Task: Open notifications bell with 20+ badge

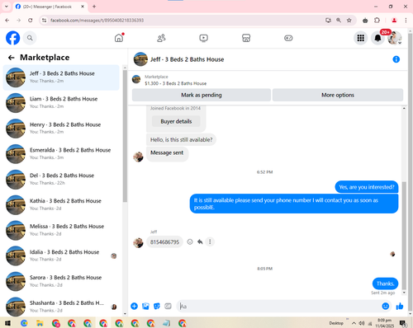Action: tap(377, 38)
